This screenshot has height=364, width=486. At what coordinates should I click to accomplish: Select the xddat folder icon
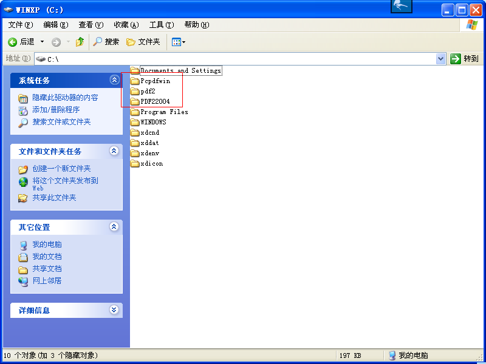135,143
